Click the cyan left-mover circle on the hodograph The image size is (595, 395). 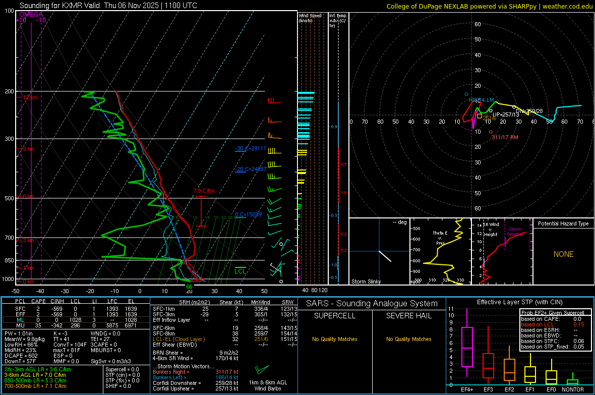466,94
